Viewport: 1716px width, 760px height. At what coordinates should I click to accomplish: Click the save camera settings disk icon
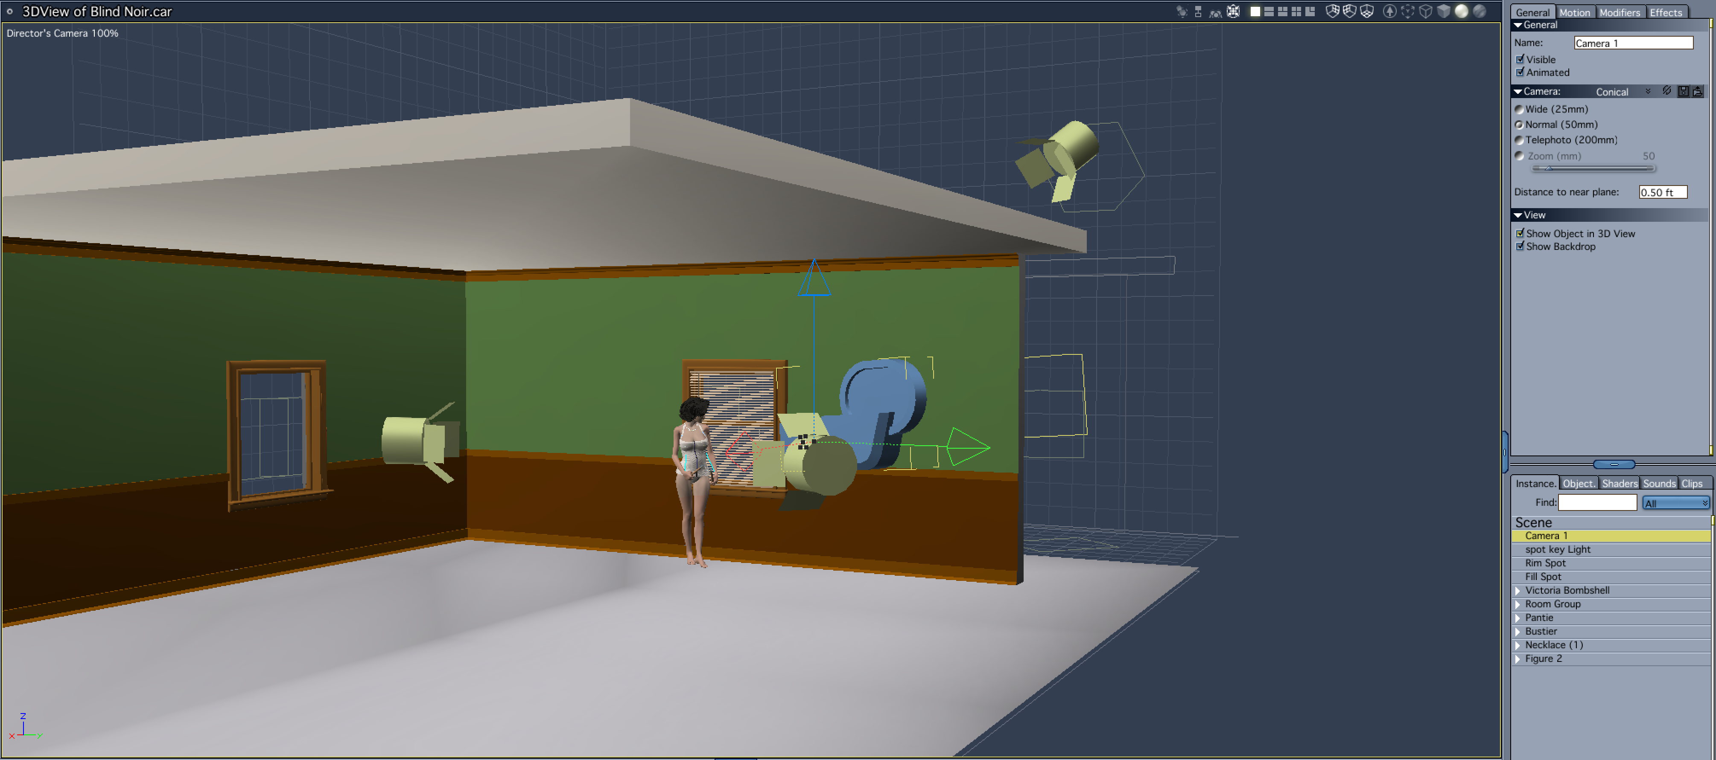pyautogui.click(x=1684, y=91)
